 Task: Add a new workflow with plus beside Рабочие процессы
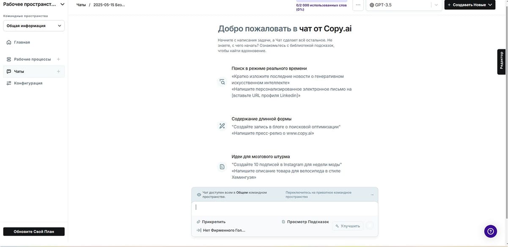coord(58,59)
